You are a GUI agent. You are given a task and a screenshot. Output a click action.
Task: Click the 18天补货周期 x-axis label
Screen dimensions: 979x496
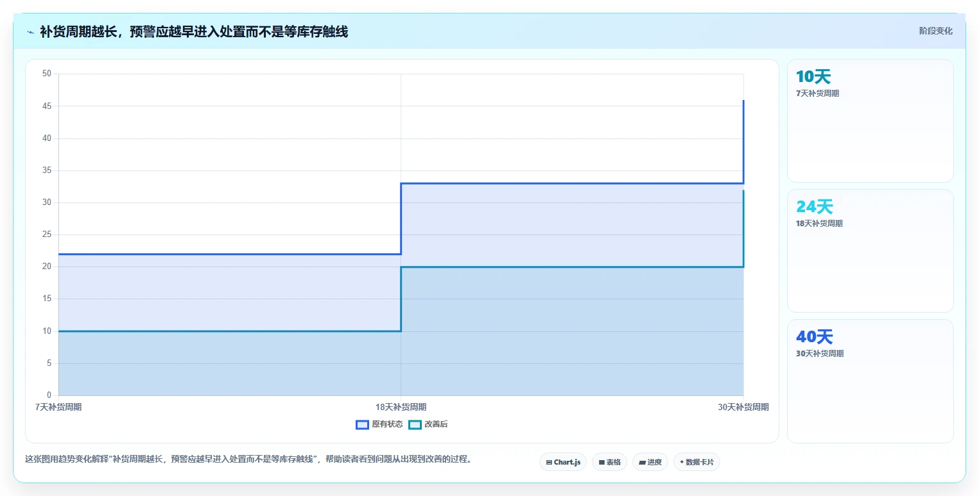point(401,407)
